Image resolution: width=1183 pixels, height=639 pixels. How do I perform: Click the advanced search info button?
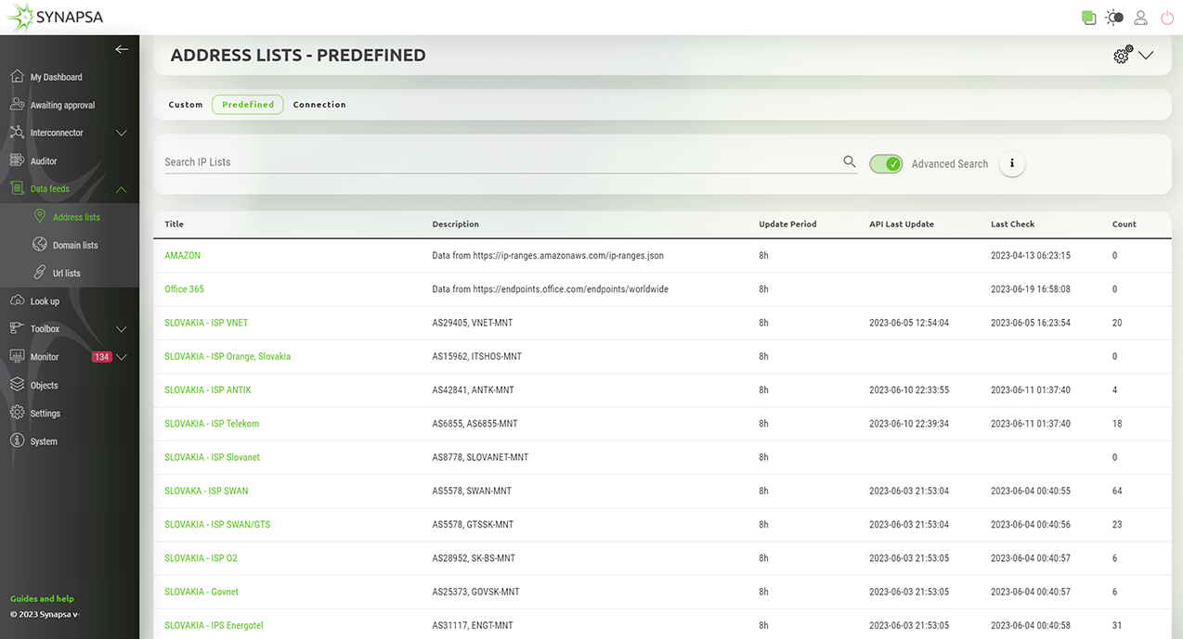pyautogui.click(x=1012, y=163)
